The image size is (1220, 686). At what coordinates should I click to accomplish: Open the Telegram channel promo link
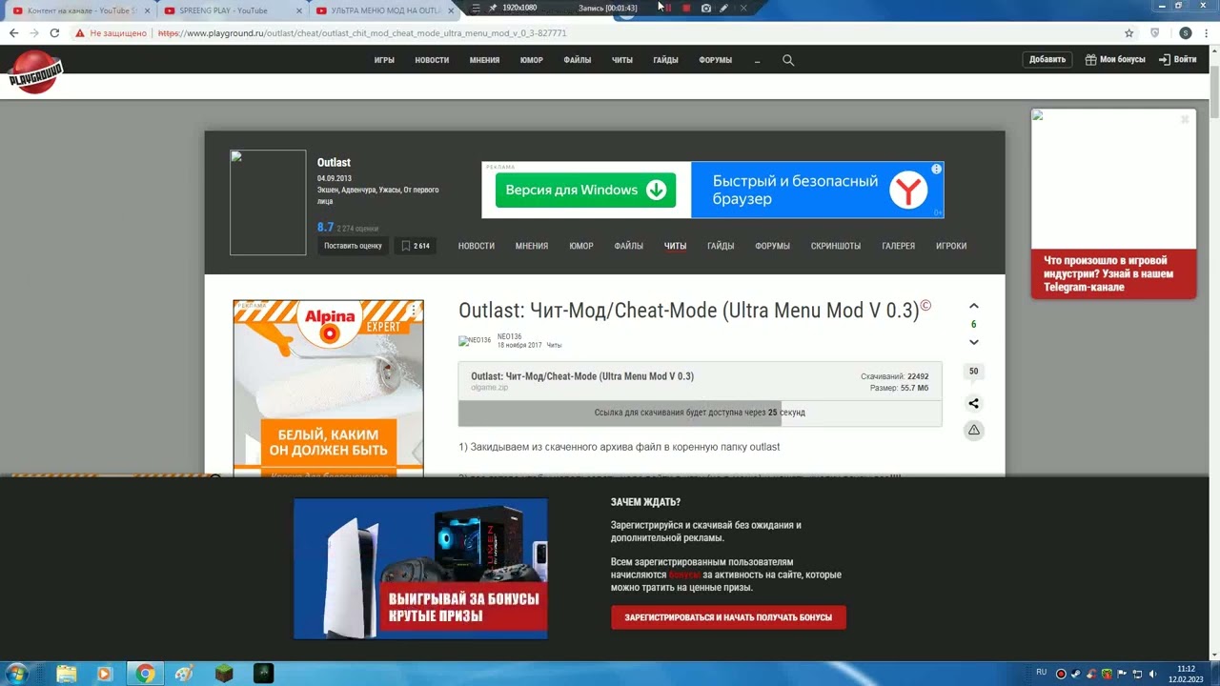[1113, 273]
